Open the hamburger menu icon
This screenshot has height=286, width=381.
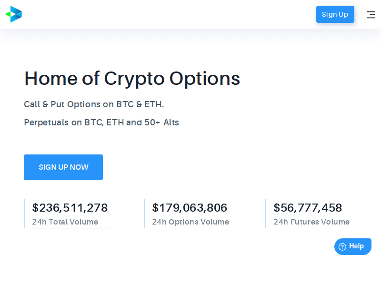tap(371, 15)
